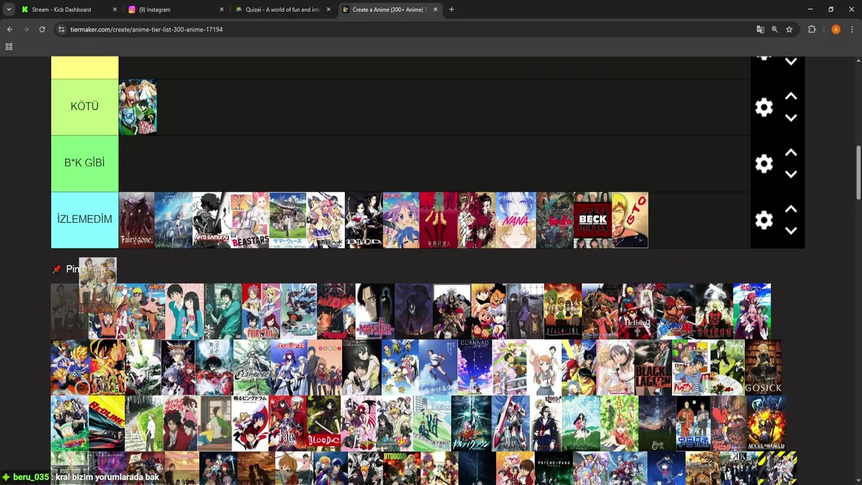
Task: Select the anime poster in KÖTÜ tier
Action: pos(138,107)
